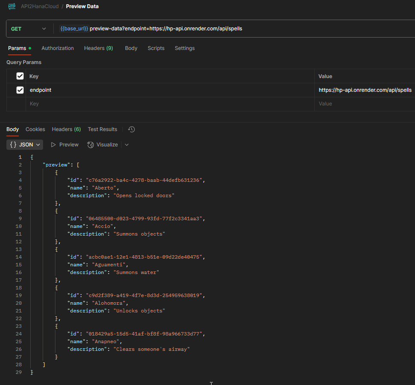Click the endpoint value cell with spells URL
Screen dimensions: 415x385
point(365,90)
